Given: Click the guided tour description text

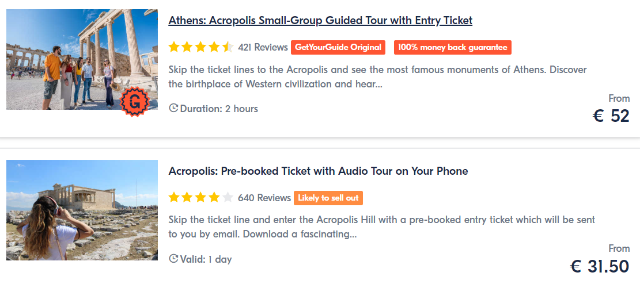Looking at the screenshot, I should pos(377,78).
